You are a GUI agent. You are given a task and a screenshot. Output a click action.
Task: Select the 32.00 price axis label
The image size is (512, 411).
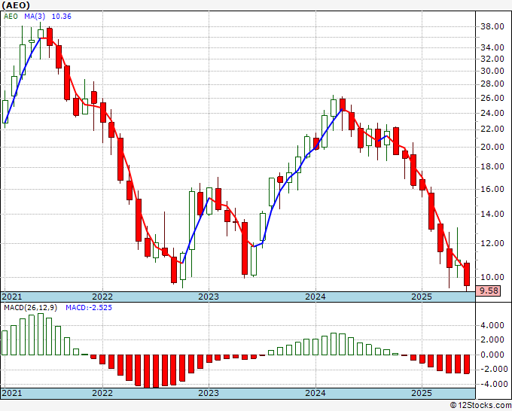pos(492,59)
